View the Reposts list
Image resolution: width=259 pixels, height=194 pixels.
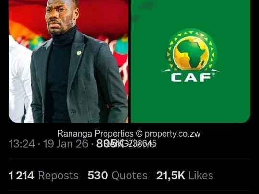tap(59, 175)
